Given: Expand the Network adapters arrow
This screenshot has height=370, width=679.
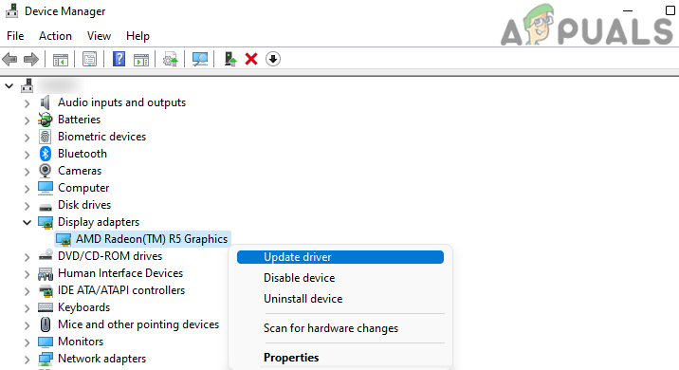Looking at the screenshot, I should (x=27, y=360).
